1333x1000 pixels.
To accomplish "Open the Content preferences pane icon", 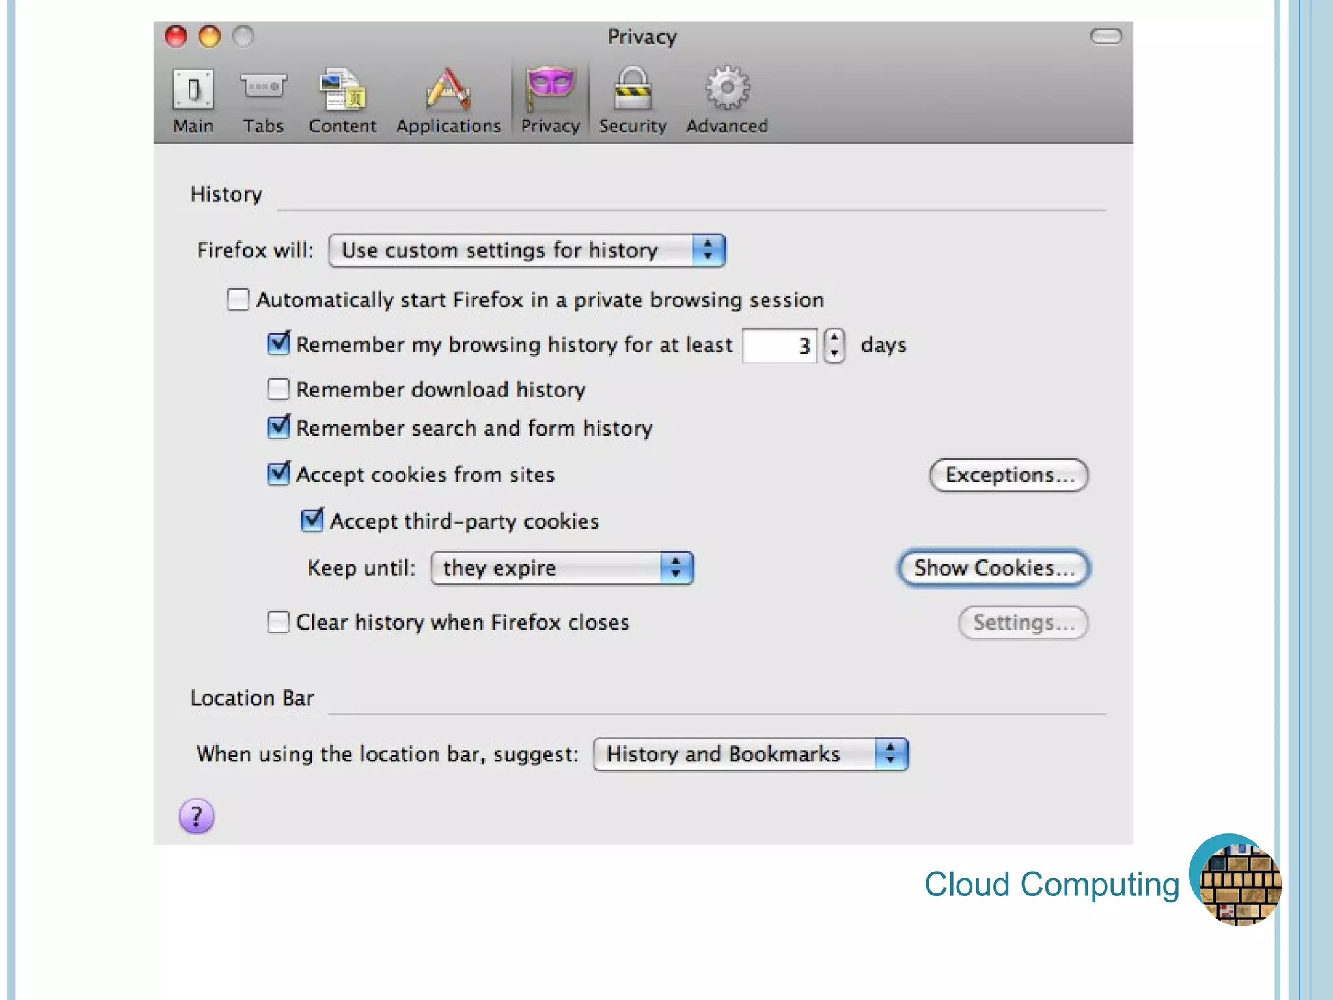I will [342, 89].
